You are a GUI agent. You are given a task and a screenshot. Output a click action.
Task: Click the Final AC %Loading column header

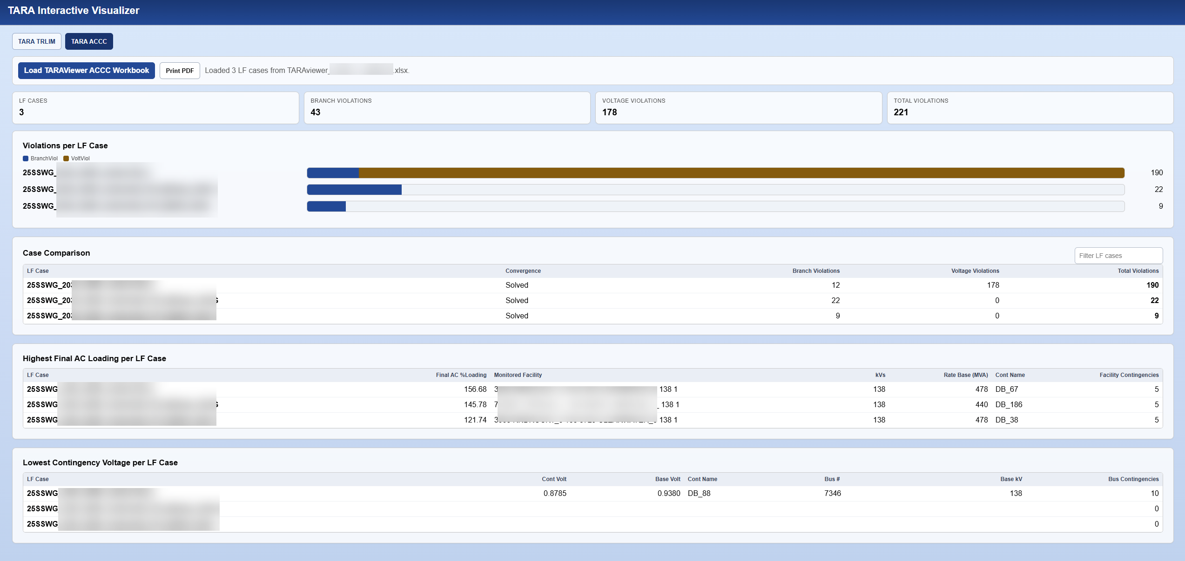461,375
